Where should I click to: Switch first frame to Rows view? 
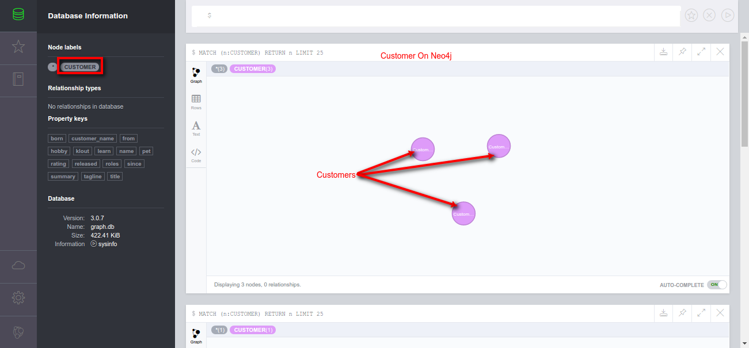(196, 102)
